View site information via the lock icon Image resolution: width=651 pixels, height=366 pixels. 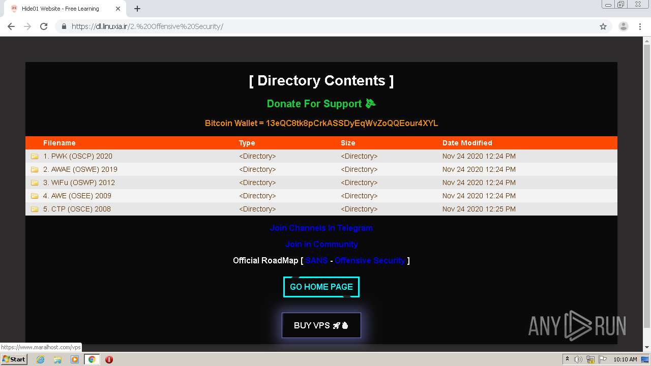(64, 26)
